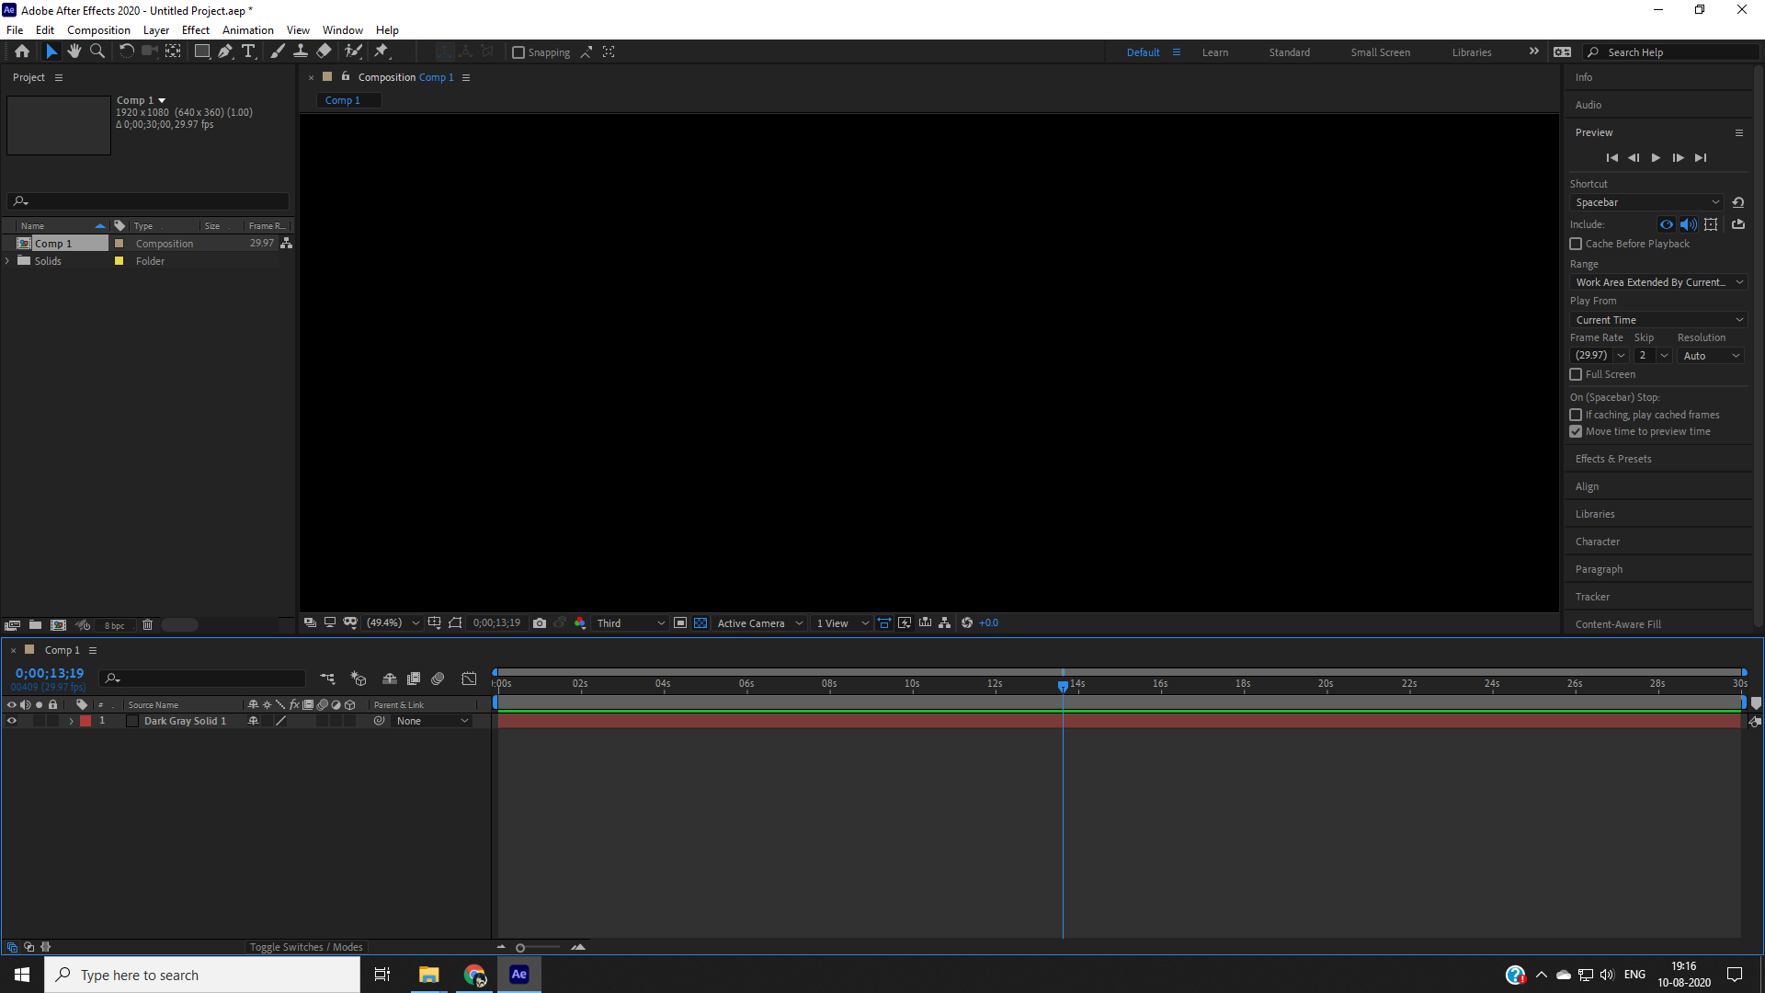1765x993 pixels.
Task: Click Toggle Switches / Modes button
Action: coord(305,946)
